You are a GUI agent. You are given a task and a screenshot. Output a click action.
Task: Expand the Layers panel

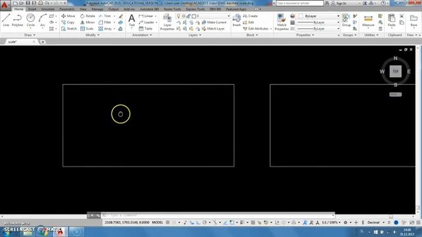coord(195,35)
